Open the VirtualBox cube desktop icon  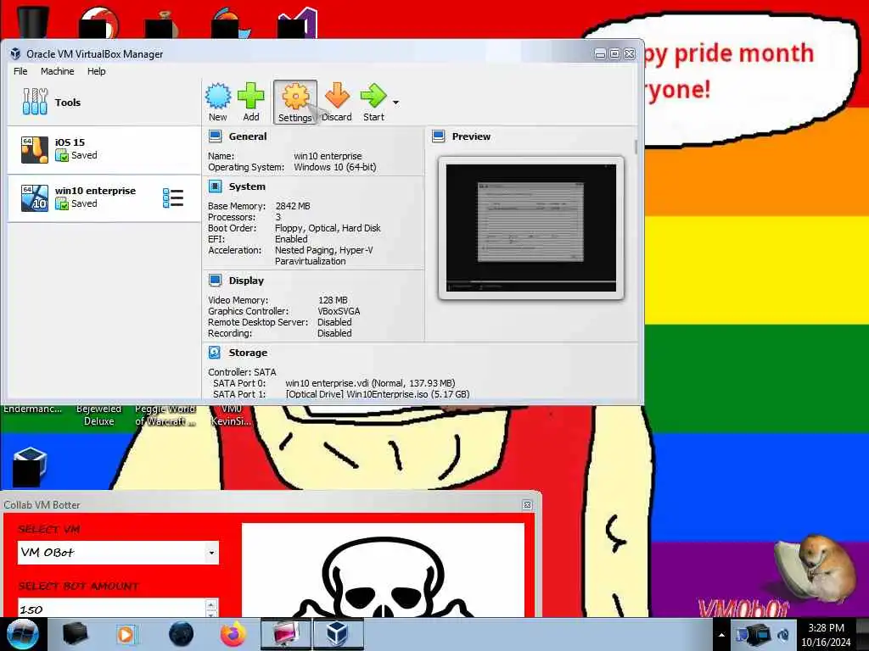click(30, 466)
